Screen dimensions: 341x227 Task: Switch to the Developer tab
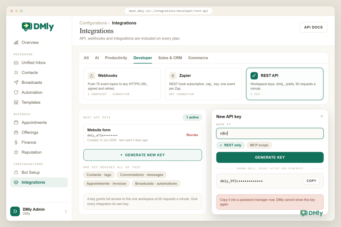click(x=143, y=58)
